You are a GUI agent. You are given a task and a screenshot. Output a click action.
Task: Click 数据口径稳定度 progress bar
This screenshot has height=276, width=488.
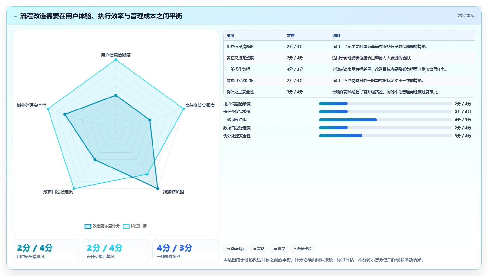click(385, 128)
